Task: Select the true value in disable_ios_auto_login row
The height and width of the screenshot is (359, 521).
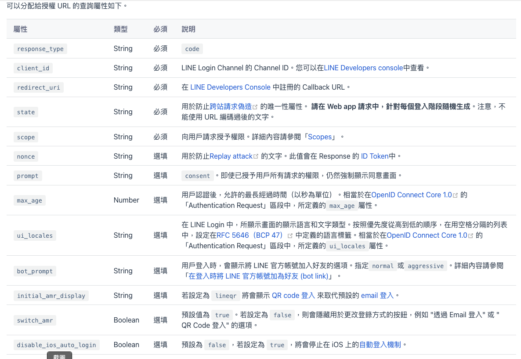Action: point(277,345)
